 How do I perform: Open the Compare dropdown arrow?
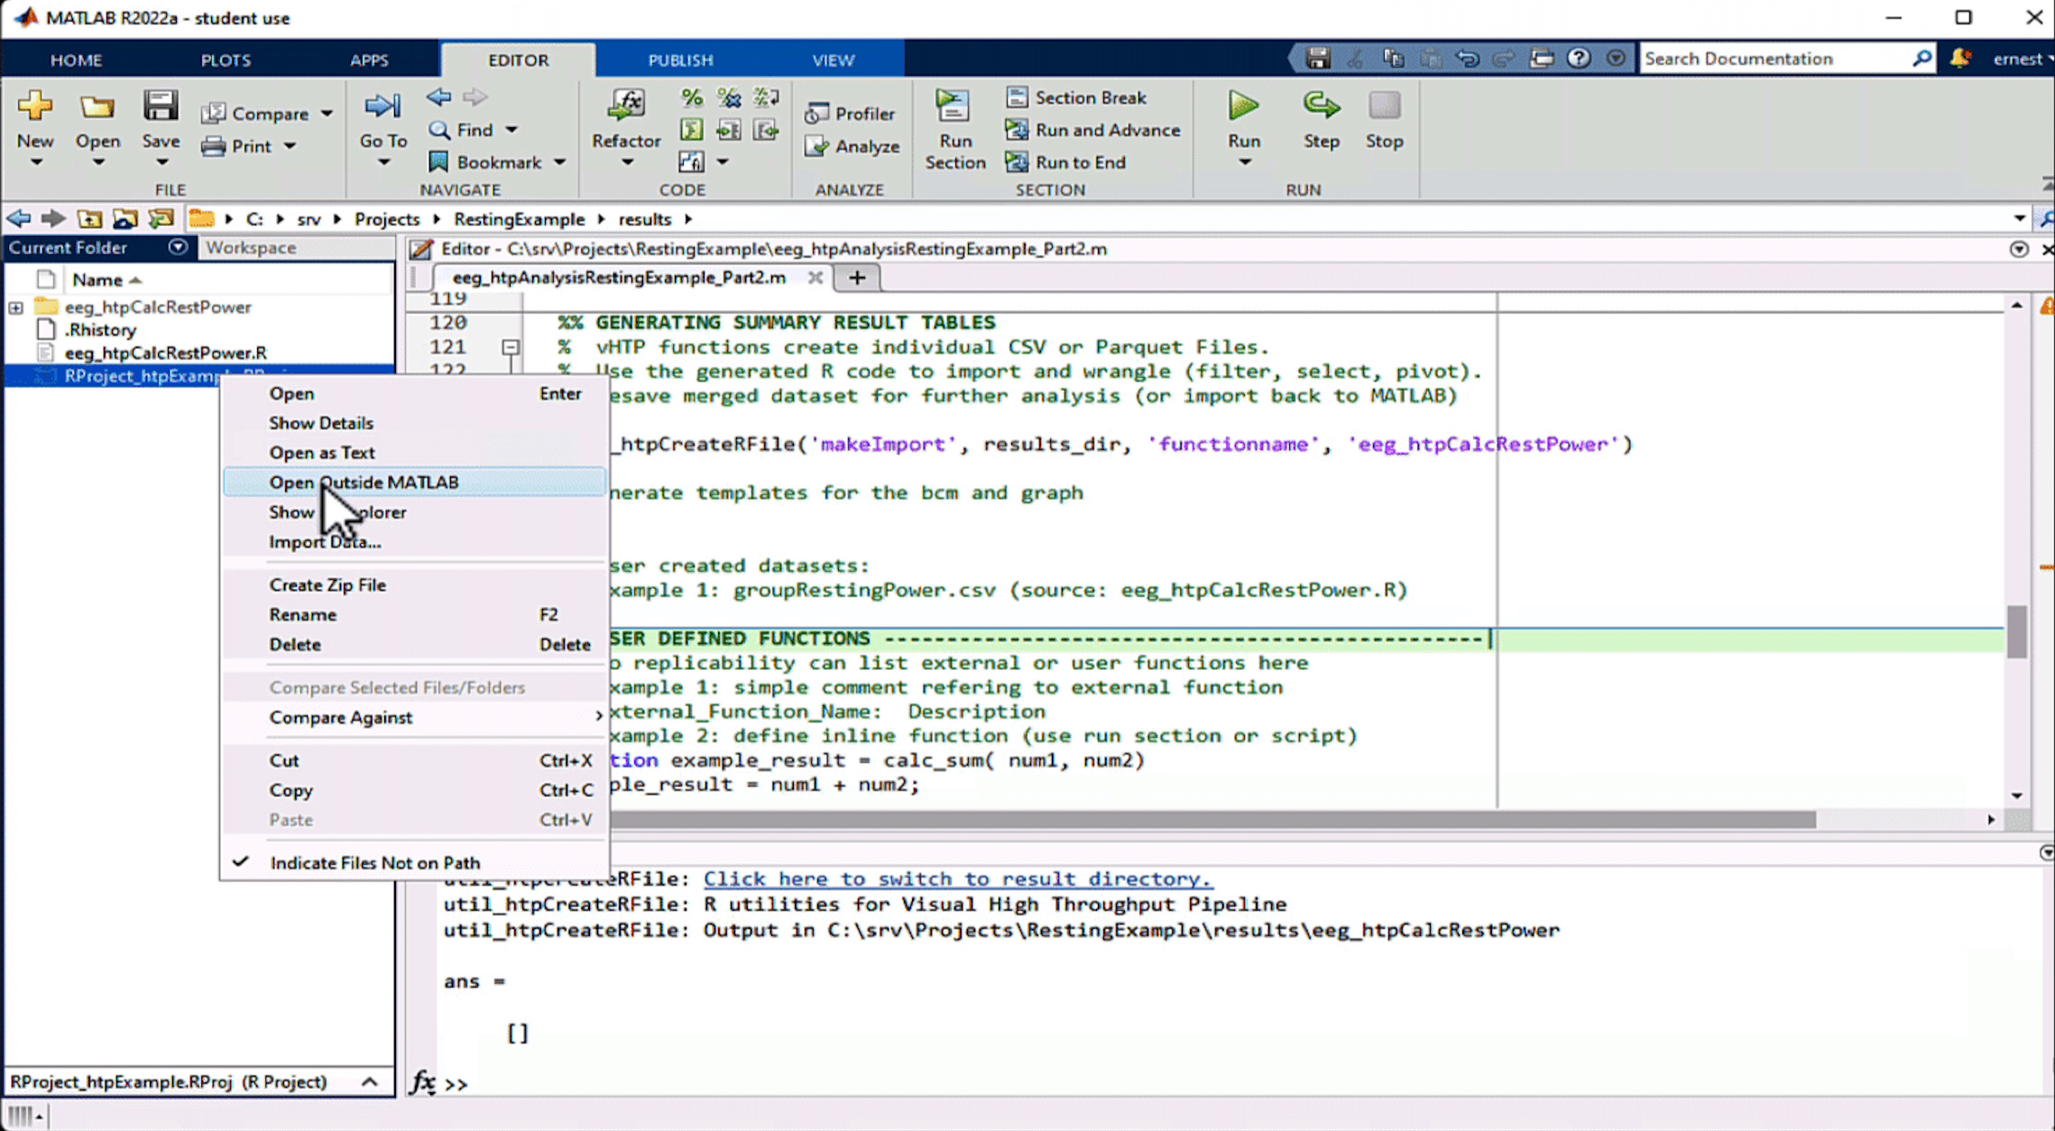[327, 114]
